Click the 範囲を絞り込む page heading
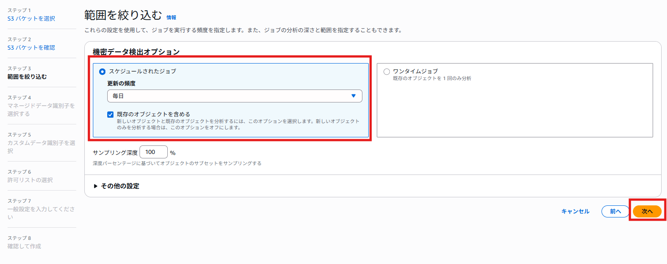Image resolution: width=667 pixels, height=264 pixels. click(x=123, y=15)
